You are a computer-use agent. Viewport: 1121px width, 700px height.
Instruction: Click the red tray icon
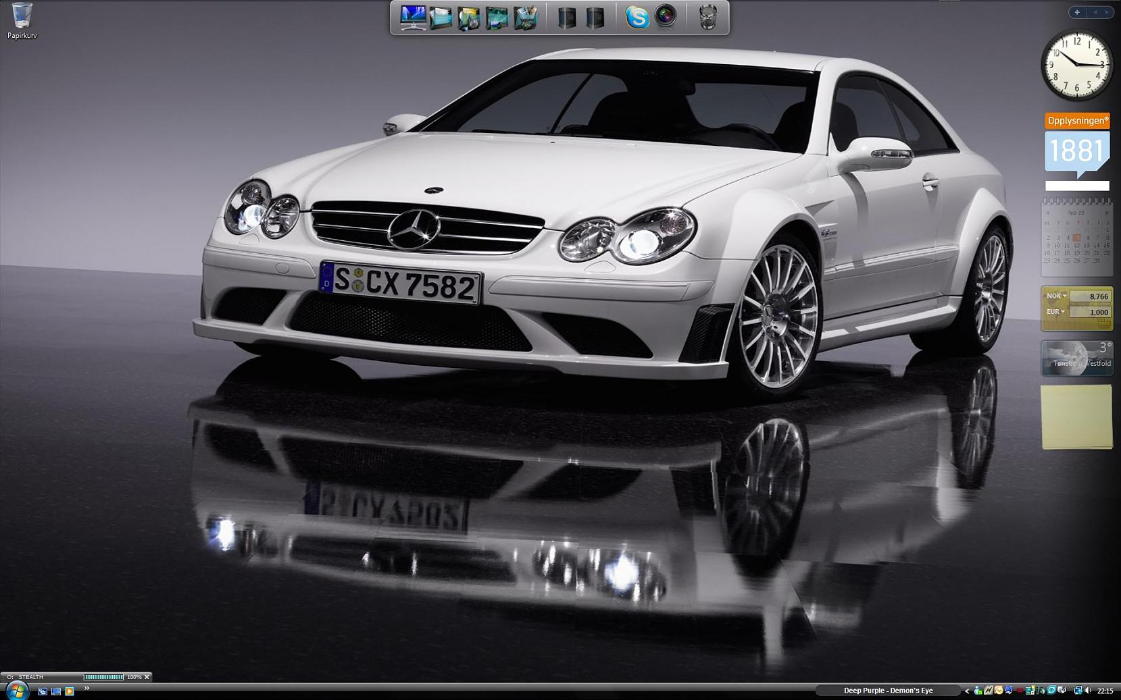pos(1020,691)
